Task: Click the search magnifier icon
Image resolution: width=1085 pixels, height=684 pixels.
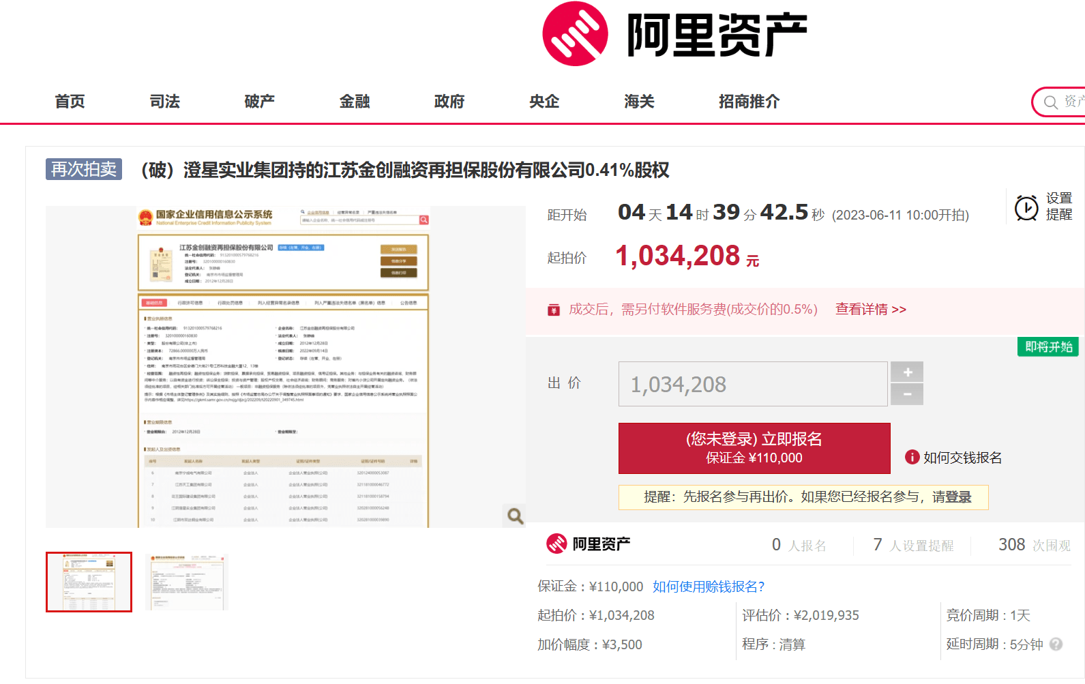Action: [1051, 102]
